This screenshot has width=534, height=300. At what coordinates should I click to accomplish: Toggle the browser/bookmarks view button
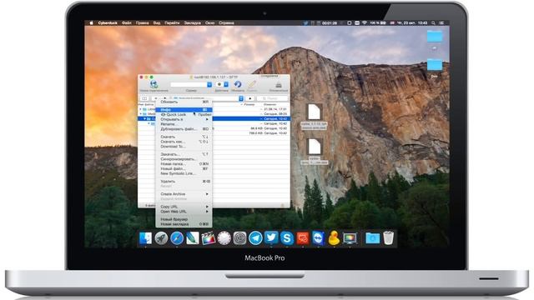tap(144, 98)
